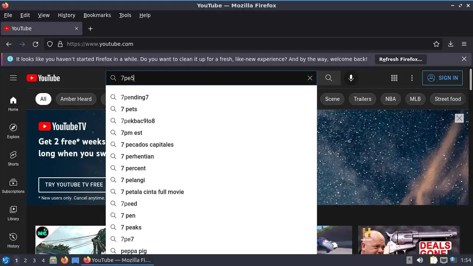The width and height of the screenshot is (473, 266).
Task: Open the YouTube apps grid icon
Action: coord(394,78)
